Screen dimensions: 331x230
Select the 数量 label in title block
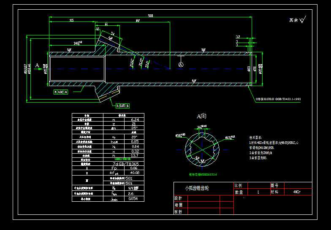[239, 192]
